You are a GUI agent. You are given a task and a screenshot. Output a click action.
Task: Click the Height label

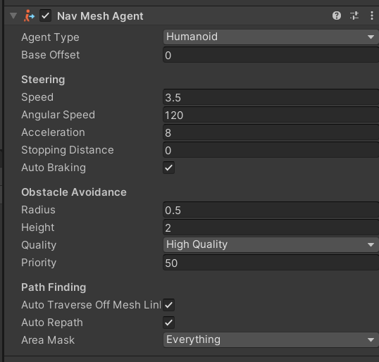click(x=38, y=227)
